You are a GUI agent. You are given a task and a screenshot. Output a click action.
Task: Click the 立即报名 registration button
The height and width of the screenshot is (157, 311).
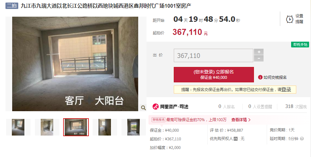214,75
